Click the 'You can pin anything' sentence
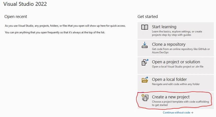The image size is (216, 117). pyautogui.click(x=55, y=32)
